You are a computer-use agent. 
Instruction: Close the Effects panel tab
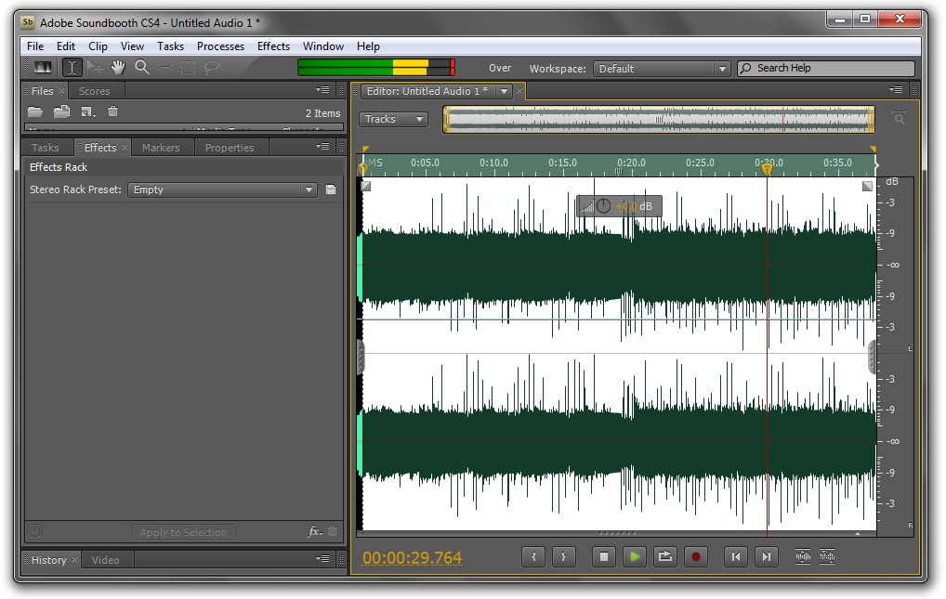125,147
